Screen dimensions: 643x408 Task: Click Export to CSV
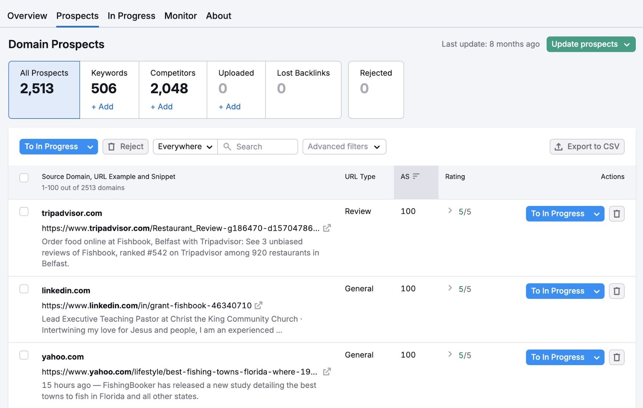[x=587, y=147]
